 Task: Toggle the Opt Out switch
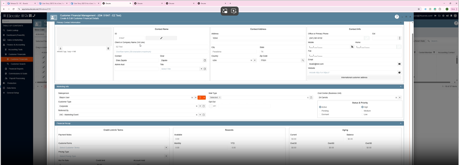point(213,106)
